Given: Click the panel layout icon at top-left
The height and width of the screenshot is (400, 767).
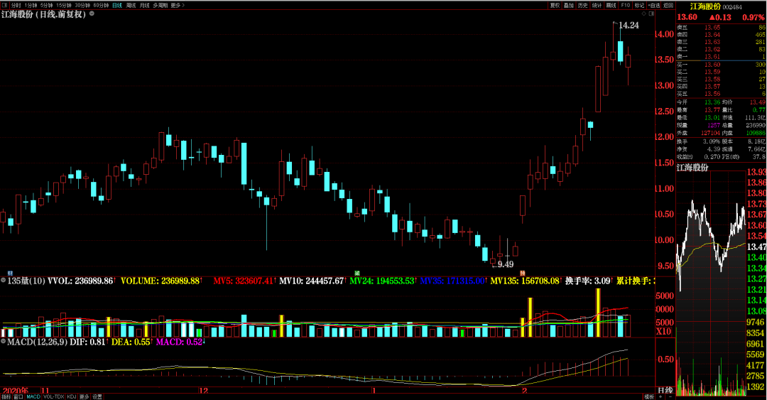Looking at the screenshot, I should pyautogui.click(x=4, y=6).
